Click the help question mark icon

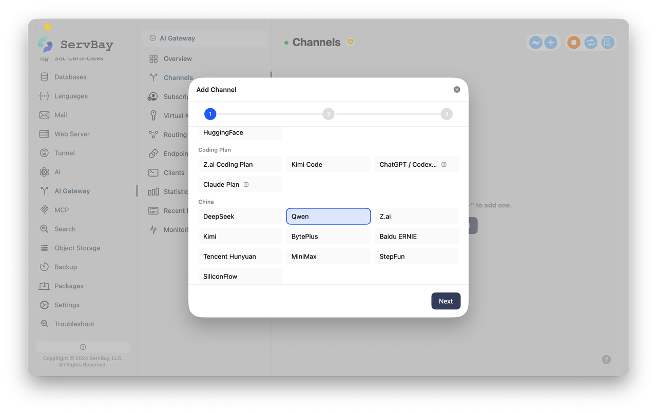(x=606, y=360)
